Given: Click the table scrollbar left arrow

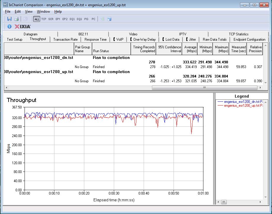Looking at the screenshot, I should (7, 88).
